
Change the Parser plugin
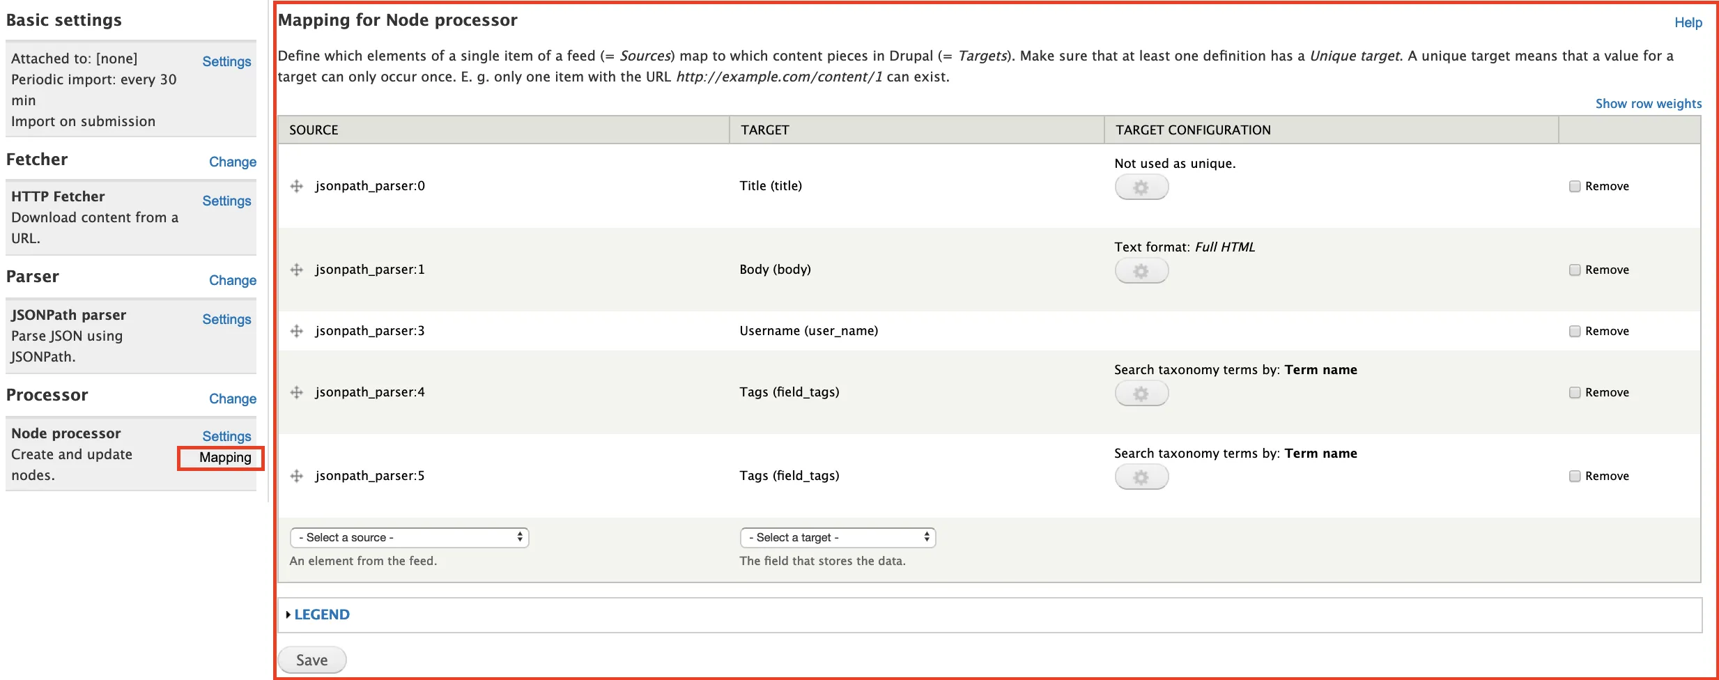(233, 280)
